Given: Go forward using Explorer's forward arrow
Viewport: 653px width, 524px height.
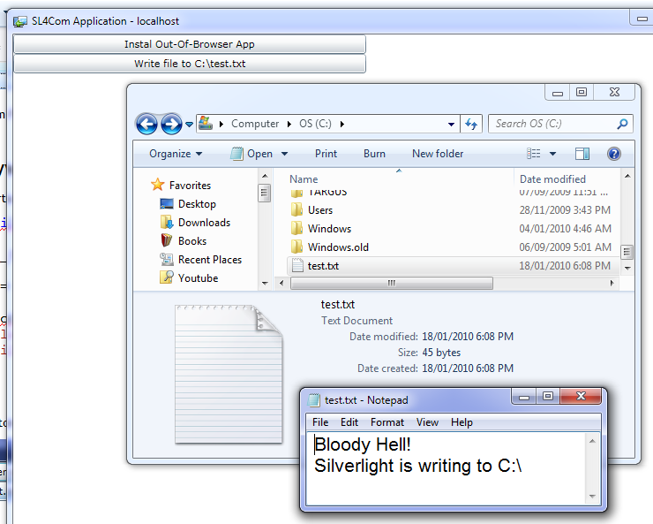Looking at the screenshot, I should [x=171, y=124].
